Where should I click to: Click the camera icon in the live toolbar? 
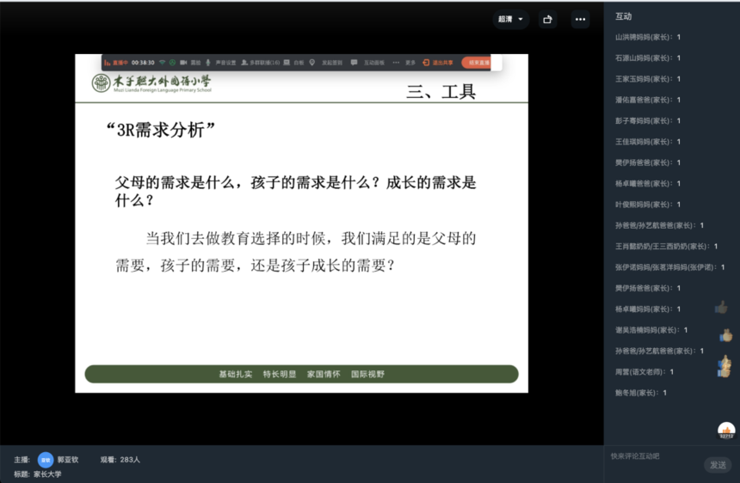(x=184, y=63)
